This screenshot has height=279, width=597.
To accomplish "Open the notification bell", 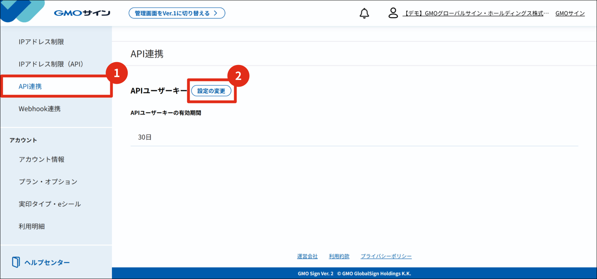I will (364, 13).
